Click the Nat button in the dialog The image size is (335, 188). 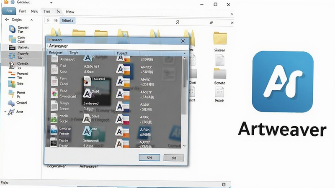pyautogui.click(x=149, y=158)
